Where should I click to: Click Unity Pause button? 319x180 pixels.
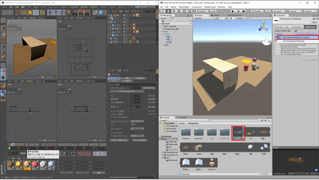pyautogui.click(x=238, y=11)
